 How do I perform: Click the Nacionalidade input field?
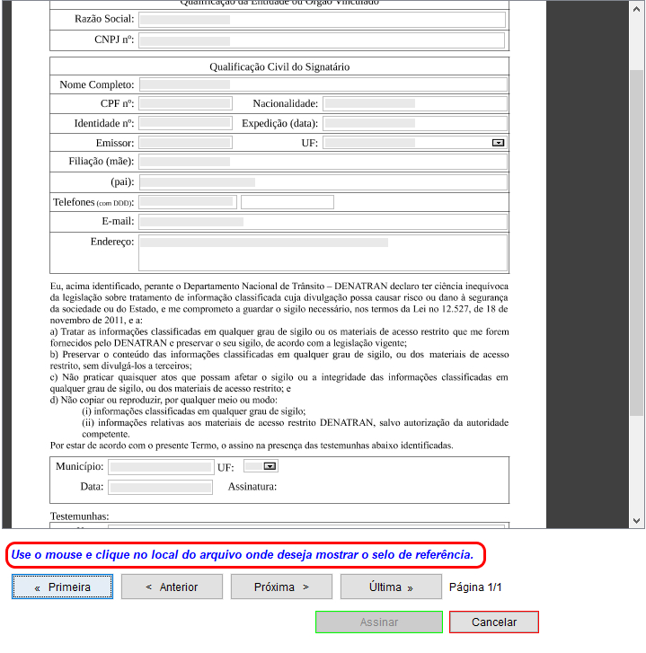coord(415,103)
